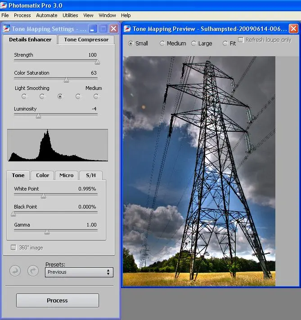
Task: Click the Gamma value 1.00
Action: (91, 225)
